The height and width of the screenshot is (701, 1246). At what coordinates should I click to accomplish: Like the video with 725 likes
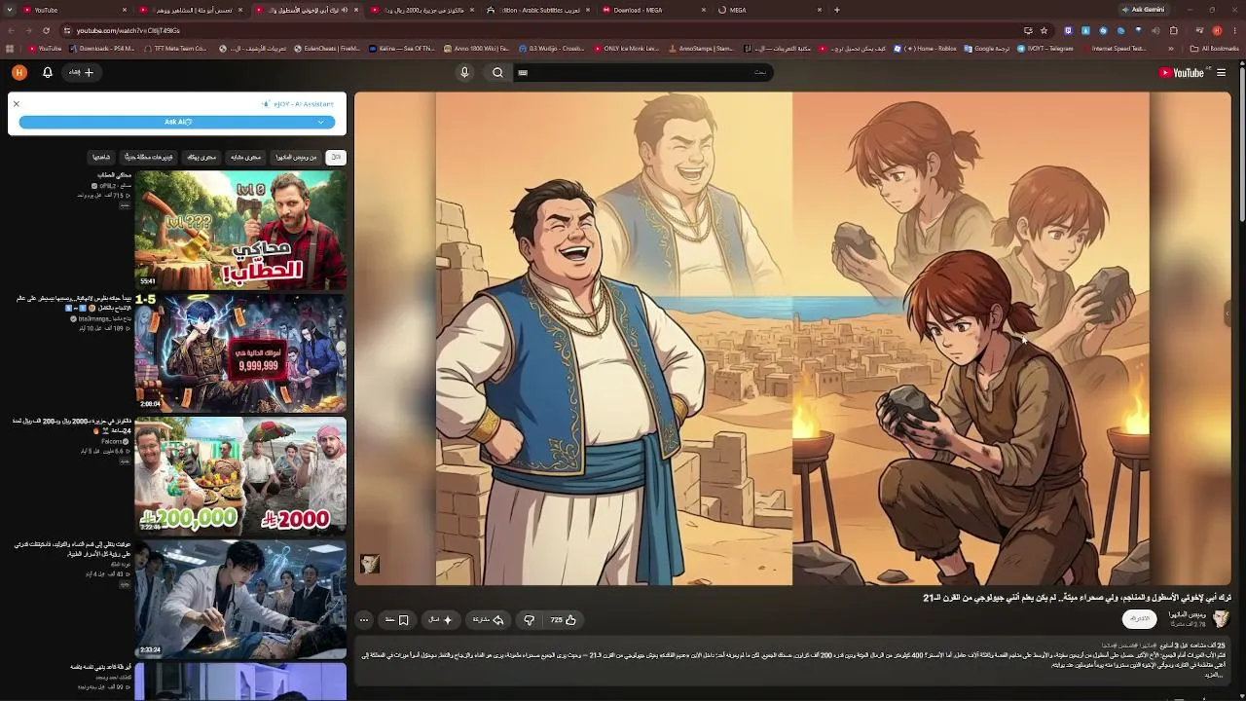(x=564, y=619)
